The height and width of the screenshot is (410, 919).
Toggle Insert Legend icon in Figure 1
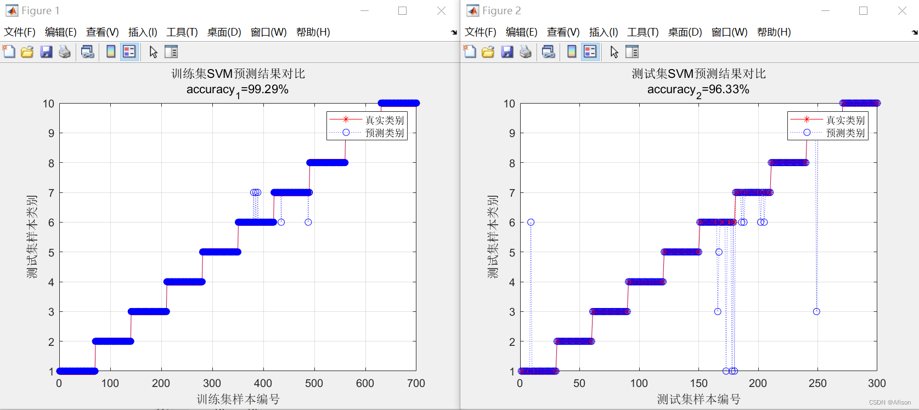tap(129, 52)
